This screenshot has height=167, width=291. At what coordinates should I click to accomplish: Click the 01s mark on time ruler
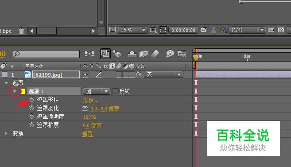click(247, 56)
